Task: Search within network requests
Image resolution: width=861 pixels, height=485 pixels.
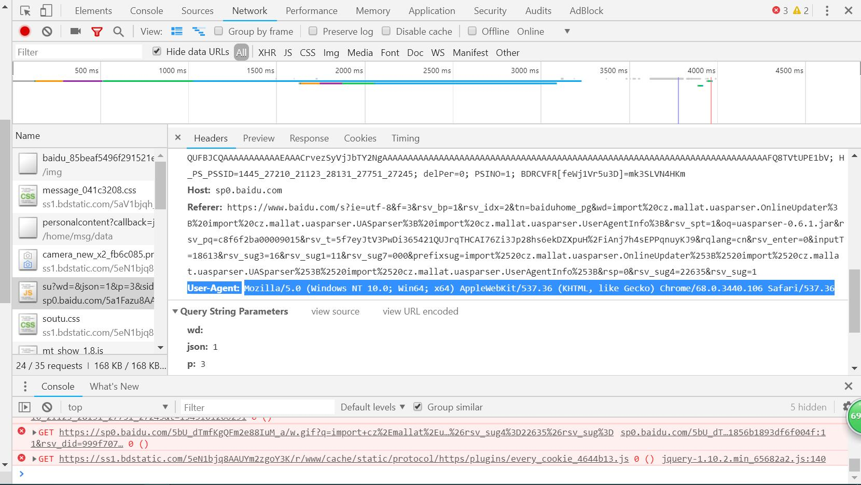Action: [x=118, y=31]
